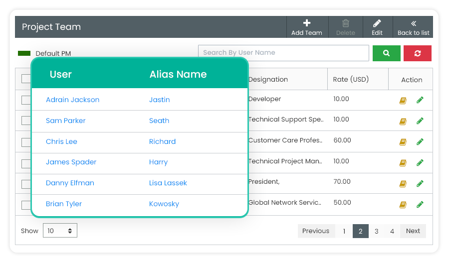Click the red refresh button
449x258 pixels.
pos(417,53)
